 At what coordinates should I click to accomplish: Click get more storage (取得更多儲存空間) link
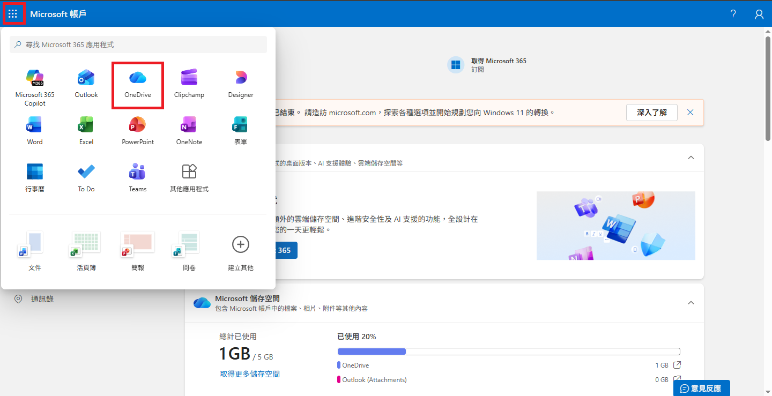pyautogui.click(x=250, y=374)
